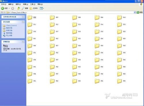The height and width of the screenshot is (106, 144).
Task: Open 我的电脑 (My Computer) link
Action: tap(9, 33)
